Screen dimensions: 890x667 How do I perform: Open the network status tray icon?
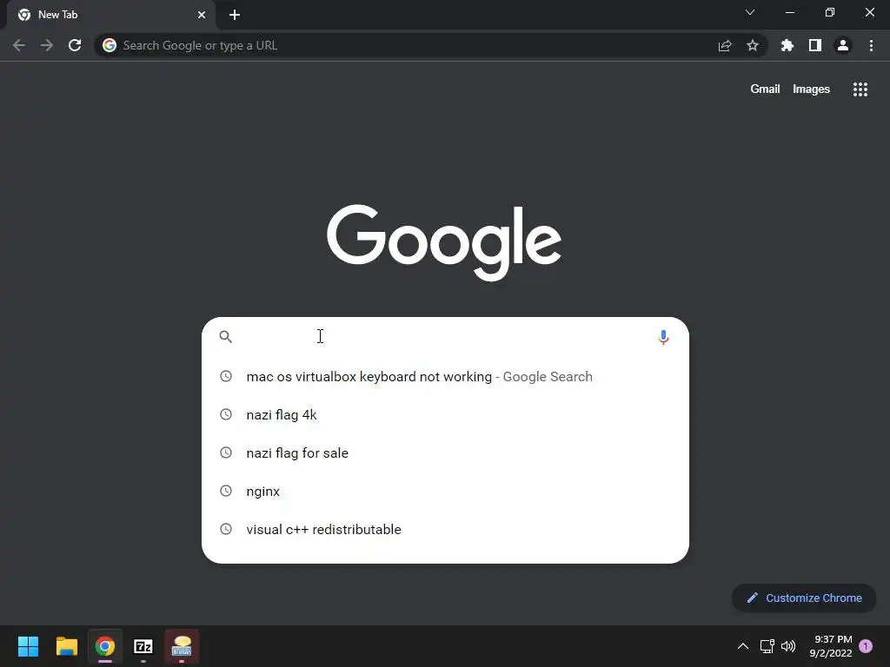[x=767, y=646]
